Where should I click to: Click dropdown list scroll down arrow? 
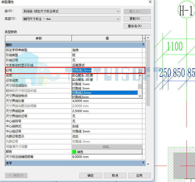140,96
